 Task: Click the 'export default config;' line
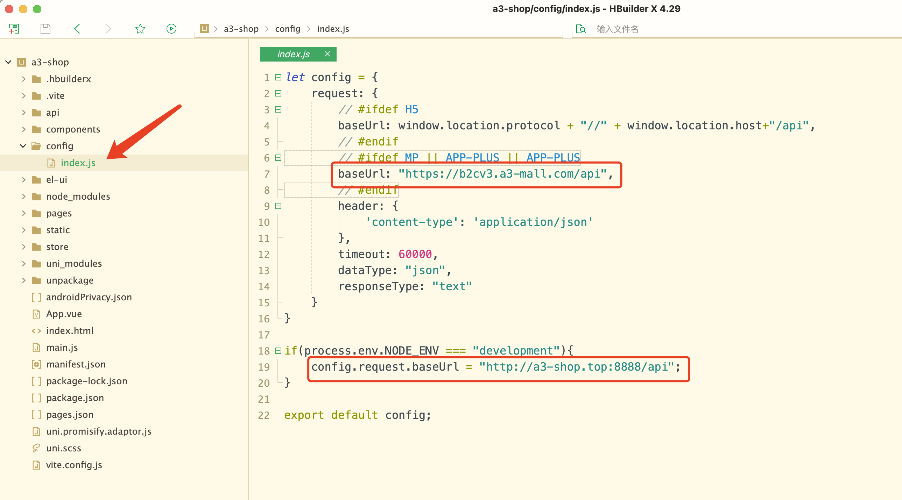pos(358,415)
